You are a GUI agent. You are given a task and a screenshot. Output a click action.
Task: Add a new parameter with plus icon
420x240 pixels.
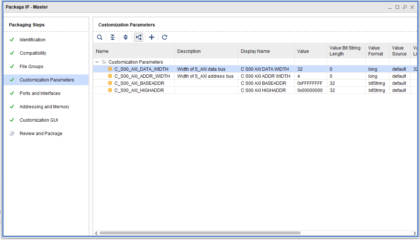click(x=152, y=37)
